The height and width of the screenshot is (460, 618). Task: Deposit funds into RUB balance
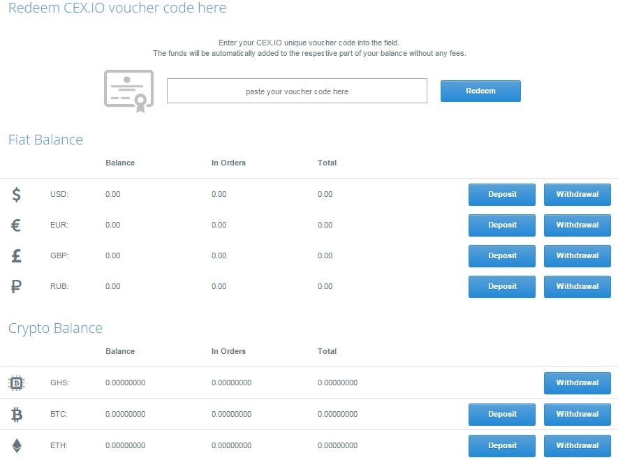(x=501, y=287)
